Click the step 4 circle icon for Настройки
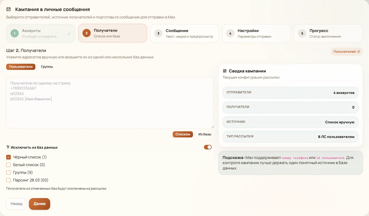Screen dimensions: 369x216 230,33
